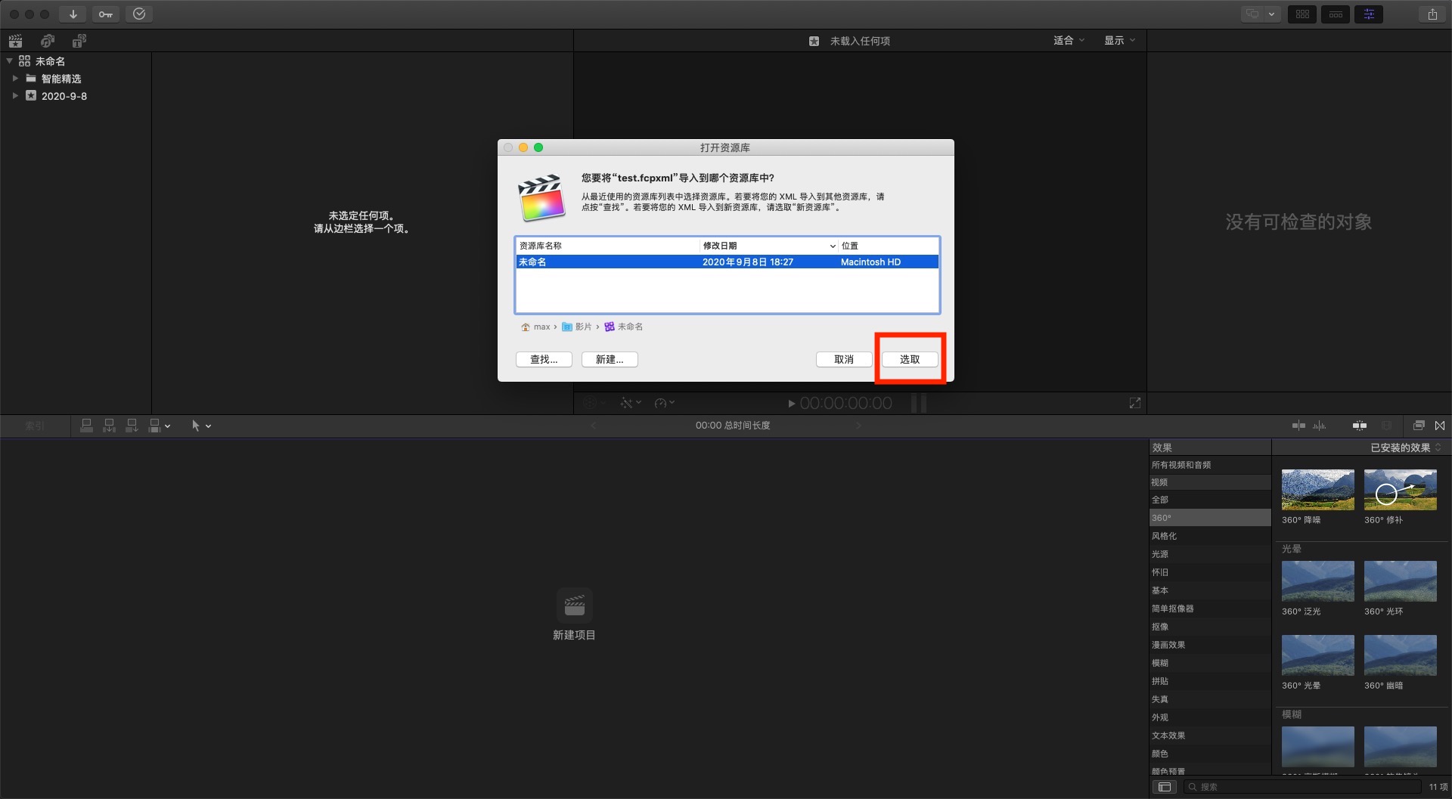Click the 未命名 library in path bar
This screenshot has height=799, width=1452.
click(x=624, y=327)
